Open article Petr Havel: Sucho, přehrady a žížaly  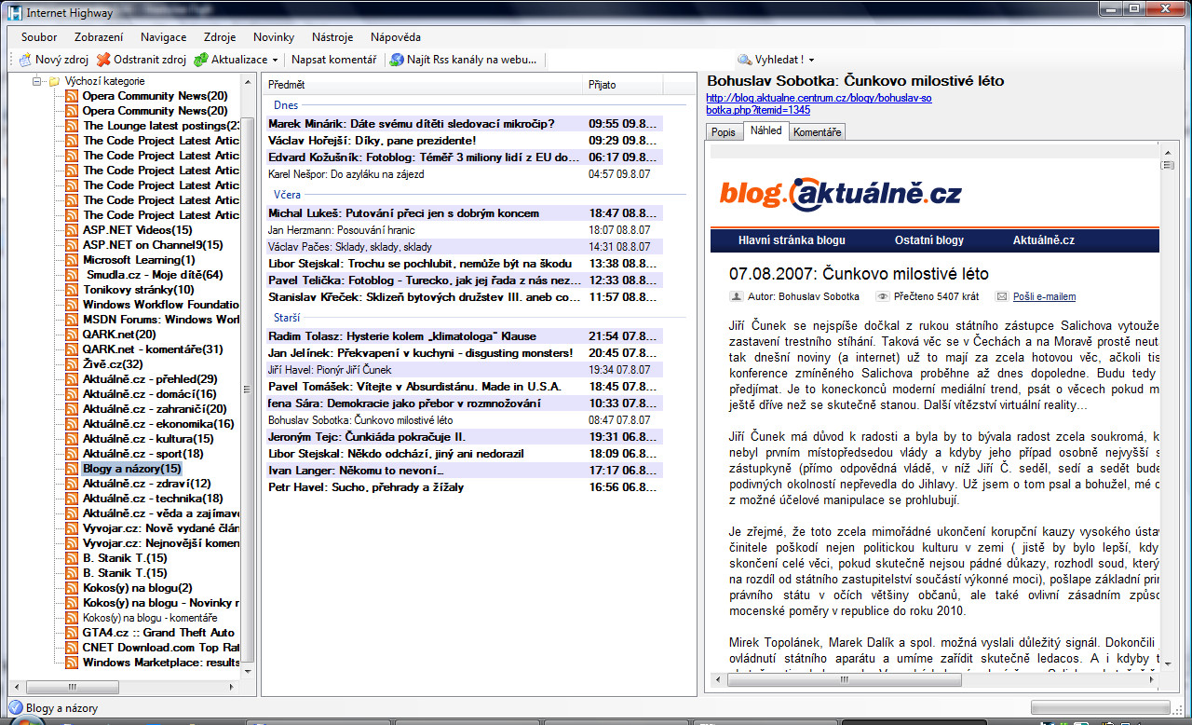coord(464,487)
